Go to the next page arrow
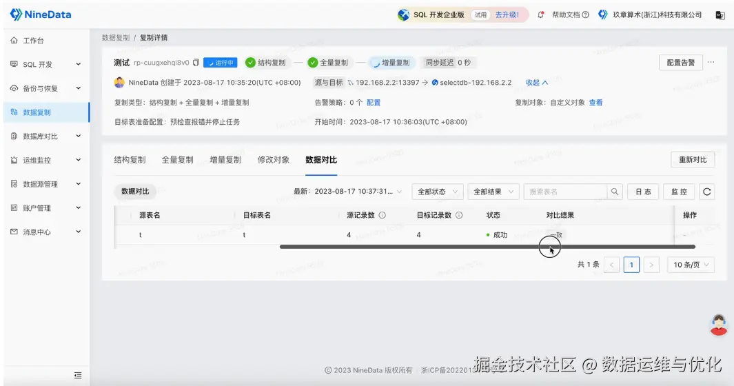 click(x=651, y=265)
